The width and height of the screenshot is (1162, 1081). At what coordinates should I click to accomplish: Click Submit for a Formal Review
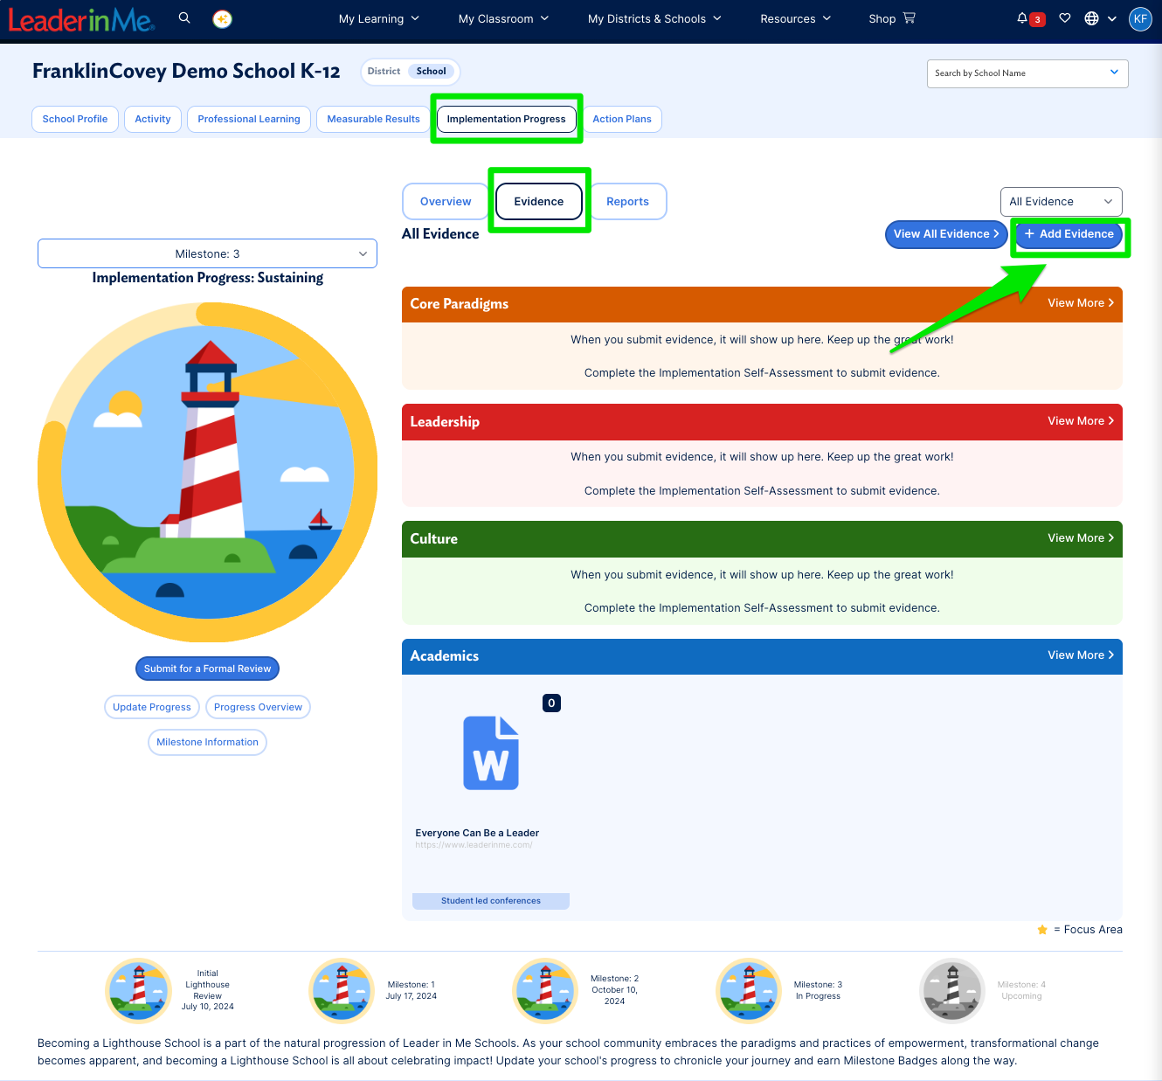(207, 669)
